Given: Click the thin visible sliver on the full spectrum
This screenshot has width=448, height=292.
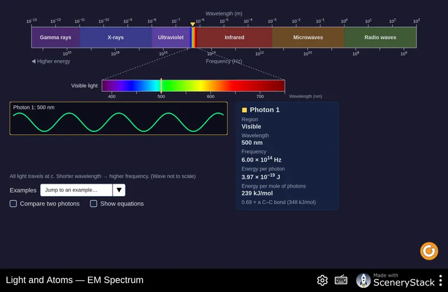Looking at the screenshot, I should (x=193, y=38).
